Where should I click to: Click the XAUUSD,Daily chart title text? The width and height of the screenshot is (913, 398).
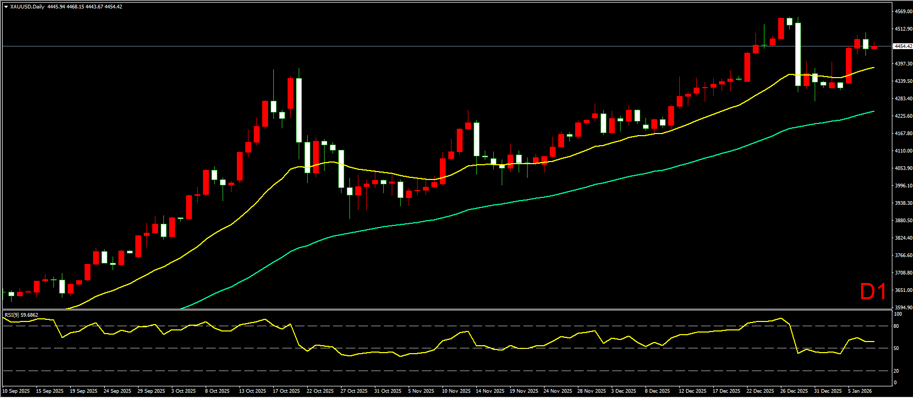coord(27,7)
